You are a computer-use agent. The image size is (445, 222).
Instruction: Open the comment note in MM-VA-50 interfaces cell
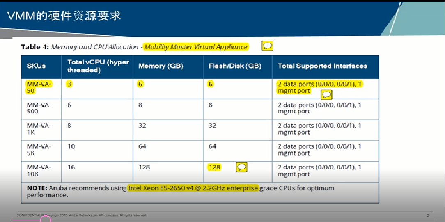coord(326,95)
